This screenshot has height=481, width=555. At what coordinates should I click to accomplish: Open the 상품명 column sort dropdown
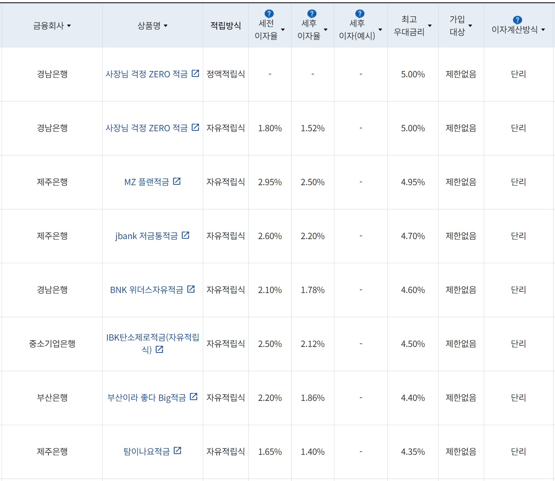166,26
